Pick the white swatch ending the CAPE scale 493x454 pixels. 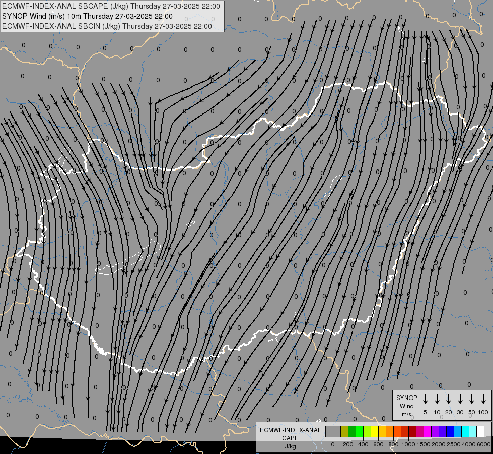pyautogui.click(x=481, y=431)
